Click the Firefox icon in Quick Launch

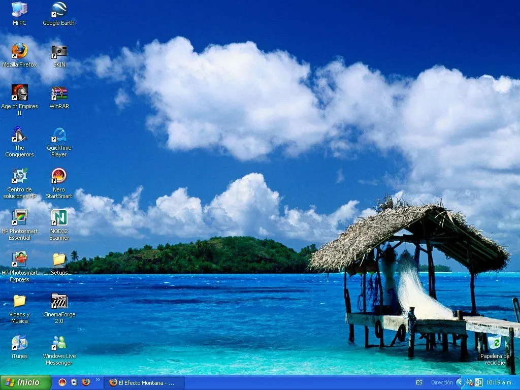click(86, 382)
